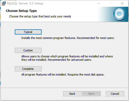Choose the Complete setup type
Screen dimensions: 129x101
pos(28,69)
